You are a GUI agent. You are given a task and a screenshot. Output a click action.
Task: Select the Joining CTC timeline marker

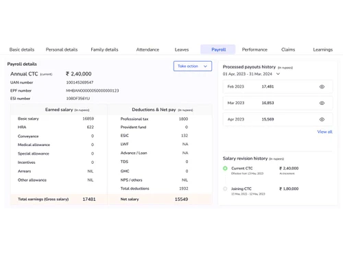click(225, 188)
